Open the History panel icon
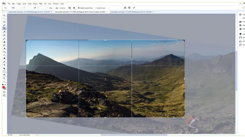Image resolution: width=245 pixels, height=137 pixels. tap(240, 45)
